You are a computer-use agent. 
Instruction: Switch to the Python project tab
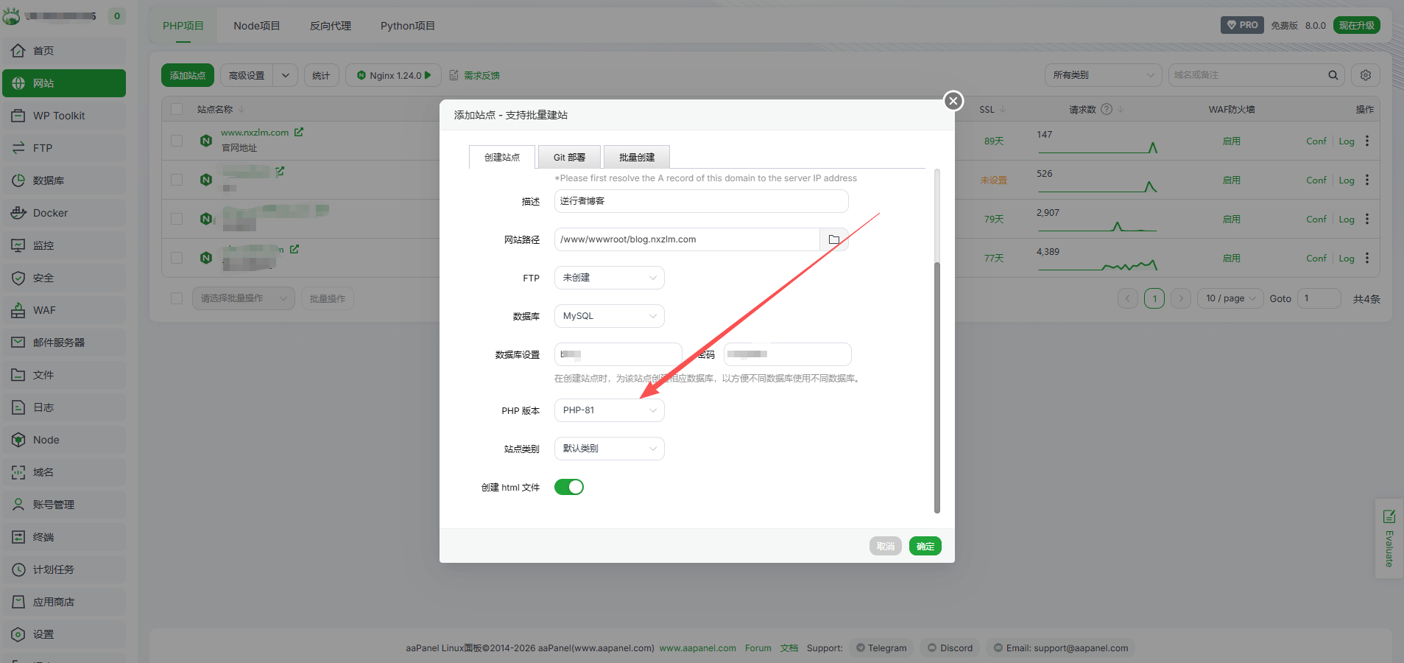pyautogui.click(x=407, y=26)
